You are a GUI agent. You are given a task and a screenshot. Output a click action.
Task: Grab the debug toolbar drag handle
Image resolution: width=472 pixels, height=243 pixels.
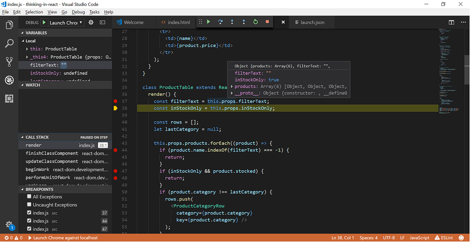point(201,22)
